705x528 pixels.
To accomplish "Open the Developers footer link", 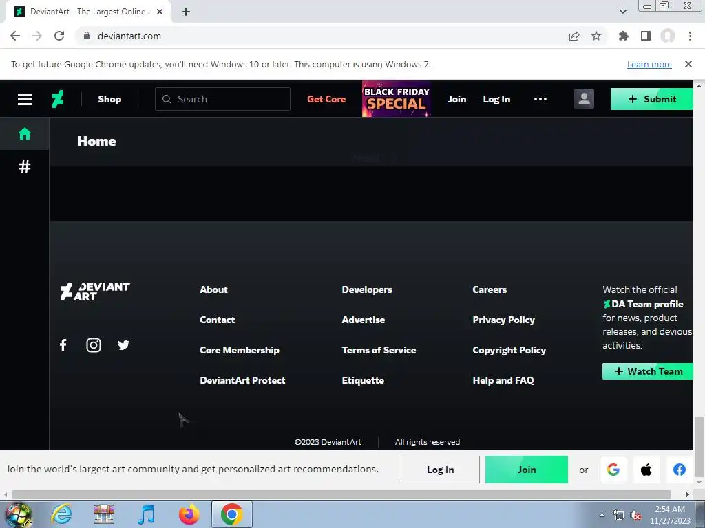I will click(367, 289).
